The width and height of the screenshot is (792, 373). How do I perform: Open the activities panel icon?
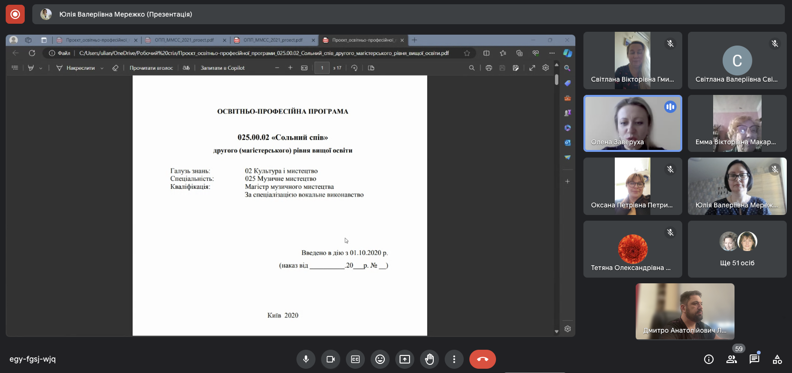pos(777,359)
